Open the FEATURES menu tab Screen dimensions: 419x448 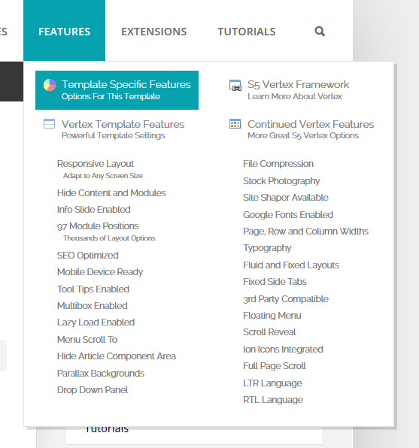pyautogui.click(x=65, y=30)
